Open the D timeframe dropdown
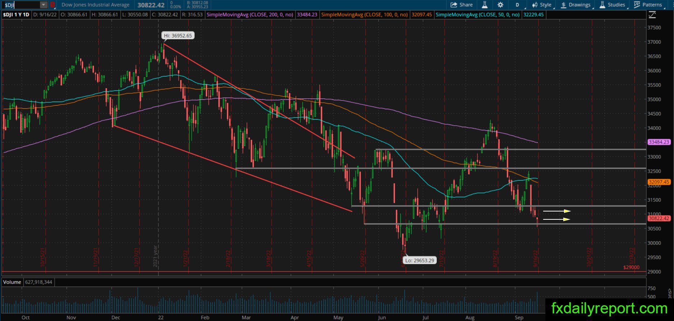 (517, 5)
